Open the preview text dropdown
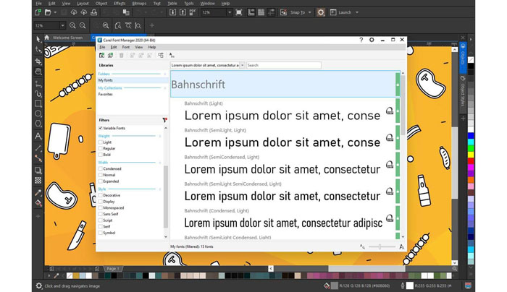 click(242, 65)
